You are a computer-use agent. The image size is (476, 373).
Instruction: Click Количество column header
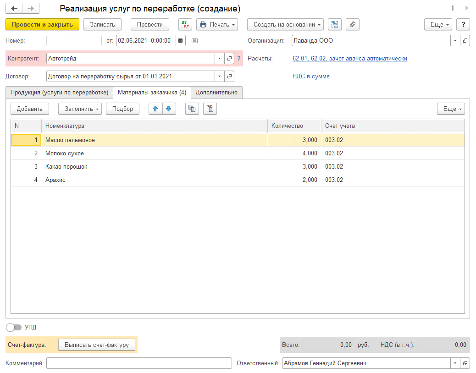click(x=294, y=126)
